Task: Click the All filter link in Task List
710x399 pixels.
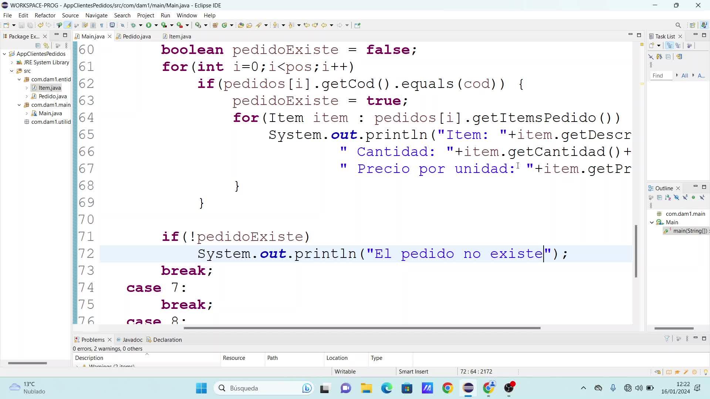Action: [x=684, y=75]
